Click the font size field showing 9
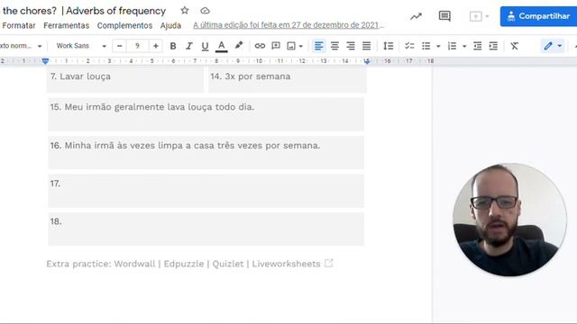This screenshot has width=577, height=324. click(x=137, y=46)
